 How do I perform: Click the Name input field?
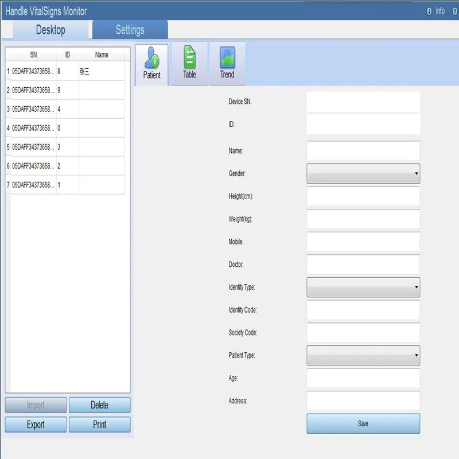(x=363, y=151)
